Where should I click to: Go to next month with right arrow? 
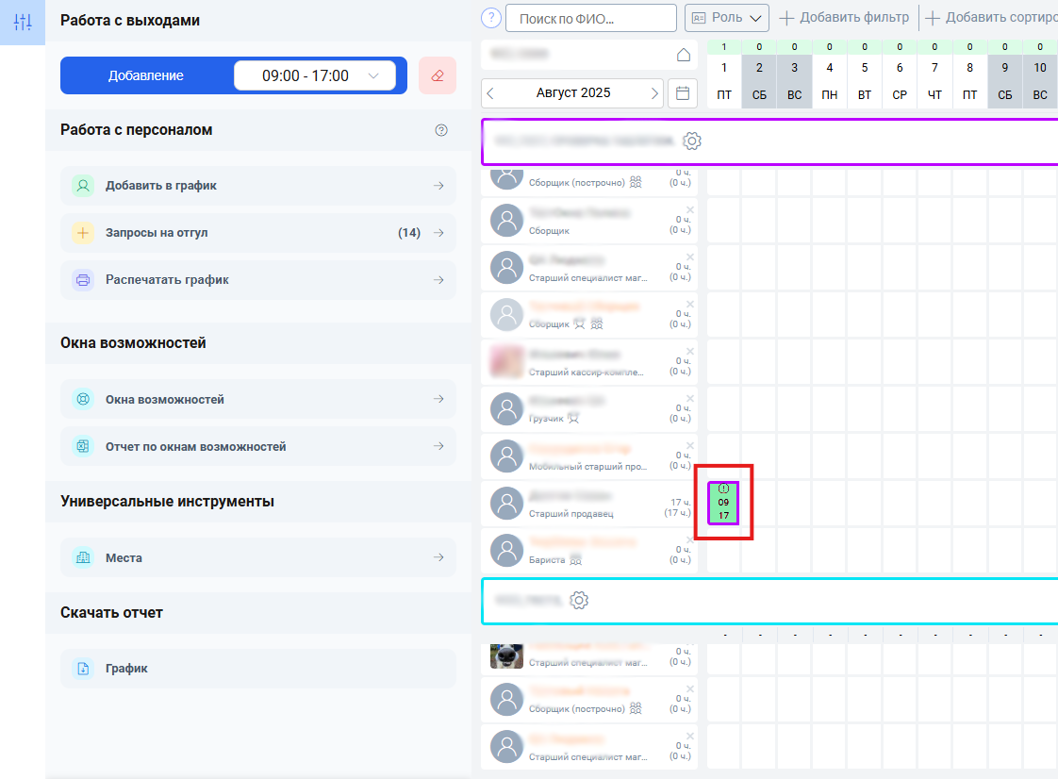pyautogui.click(x=653, y=93)
